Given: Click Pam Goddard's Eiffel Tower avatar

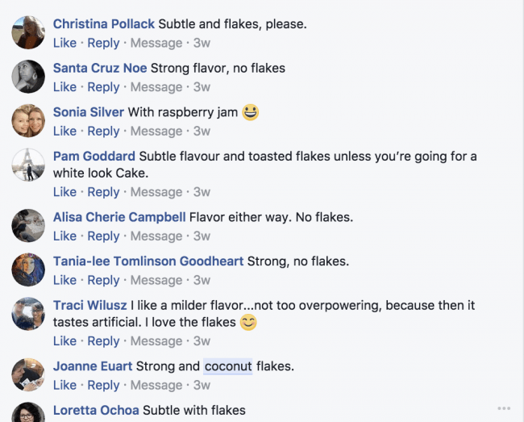Looking at the screenshot, I should [28, 165].
